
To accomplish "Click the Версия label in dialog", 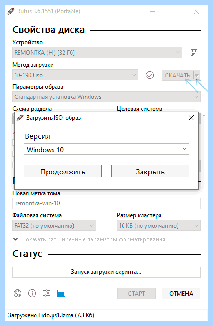I will click(37, 136).
